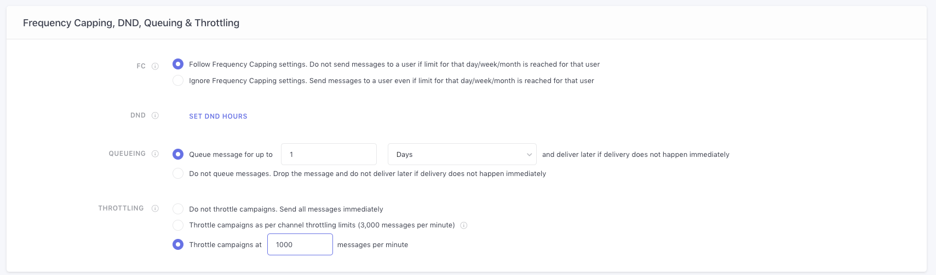This screenshot has width=936, height=275.
Task: Select Do not throttle campaigns option
Action: pyautogui.click(x=178, y=209)
